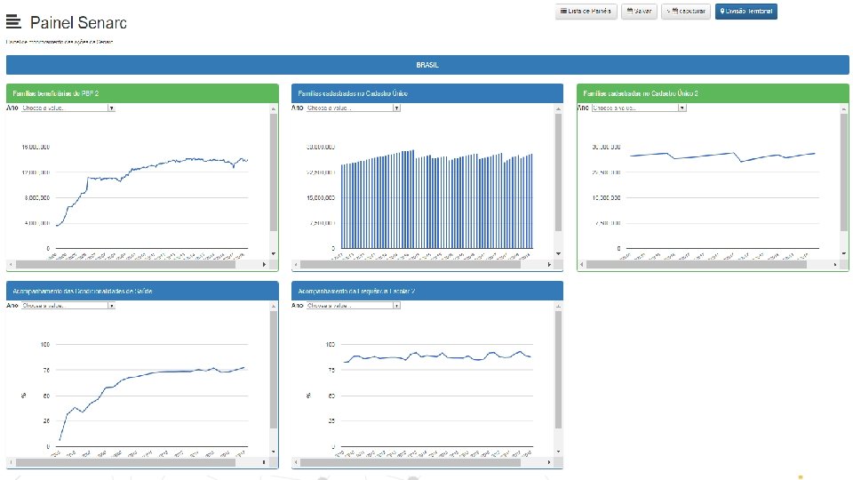Click down scroll arrow in PBF 2 panel
This screenshot has width=853, height=480.
[x=273, y=253]
